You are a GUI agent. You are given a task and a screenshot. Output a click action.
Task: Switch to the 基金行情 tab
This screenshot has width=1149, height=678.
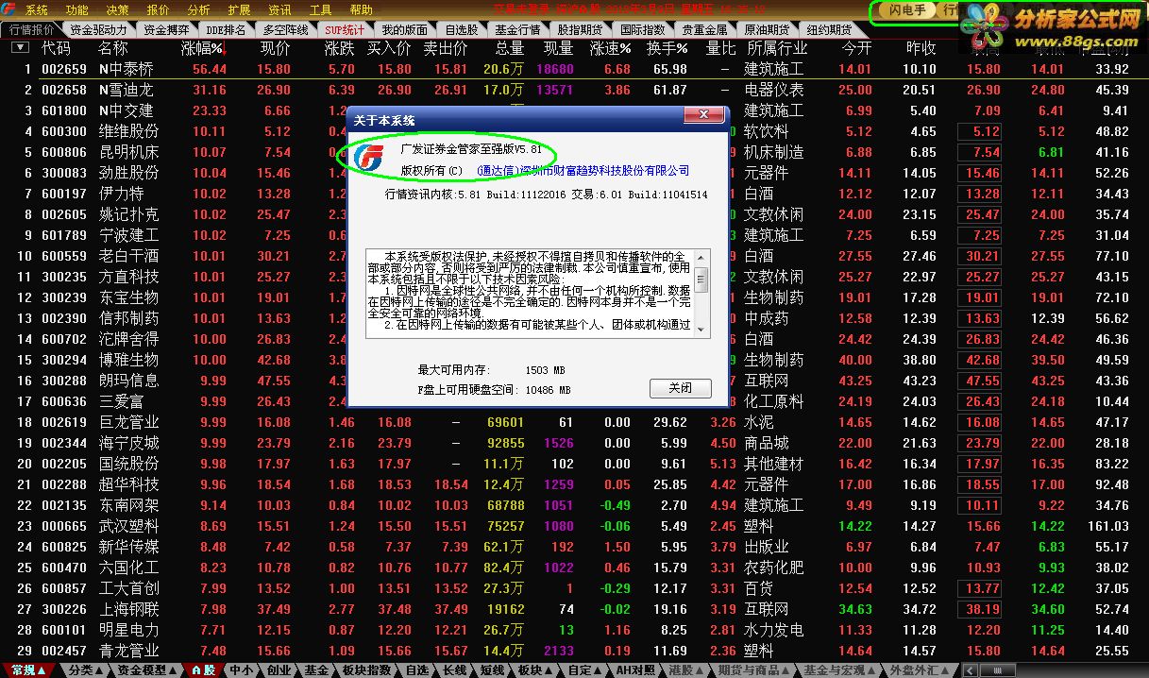pos(517,29)
